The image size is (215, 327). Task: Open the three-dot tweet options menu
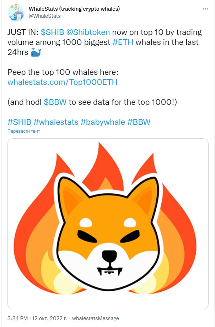205,9
